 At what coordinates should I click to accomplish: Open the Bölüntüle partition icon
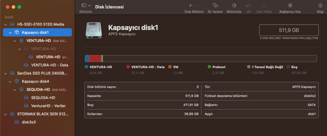click(x=234, y=6)
